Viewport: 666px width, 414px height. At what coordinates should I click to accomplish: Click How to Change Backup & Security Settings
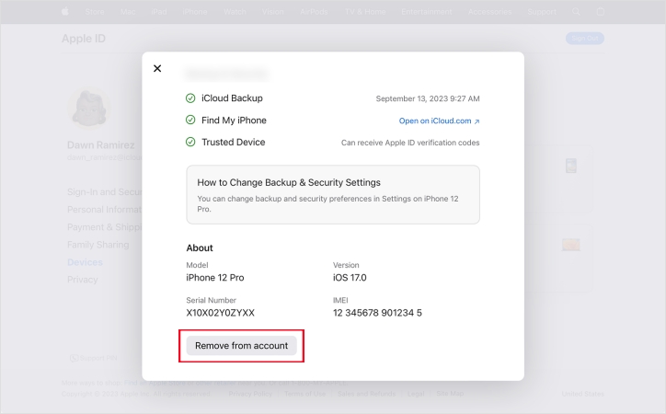(289, 182)
